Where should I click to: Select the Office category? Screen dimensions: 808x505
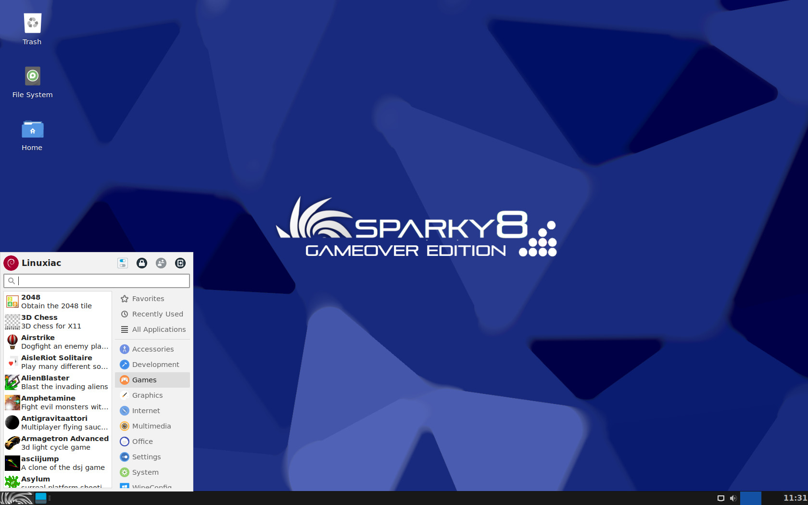(152, 442)
